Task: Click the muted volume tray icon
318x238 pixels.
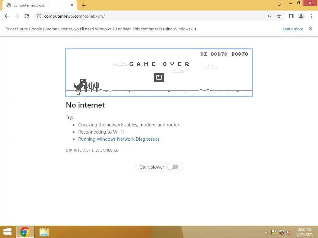Action: (289, 232)
